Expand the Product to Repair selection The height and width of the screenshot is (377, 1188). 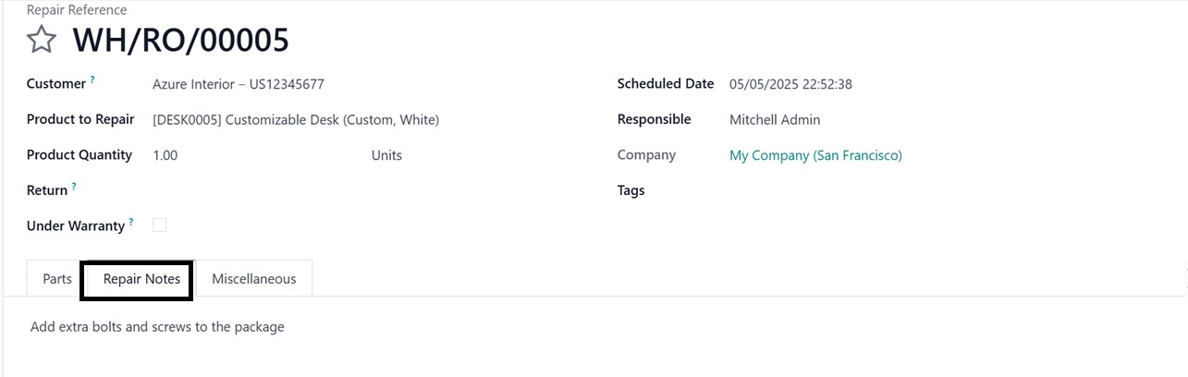(296, 120)
